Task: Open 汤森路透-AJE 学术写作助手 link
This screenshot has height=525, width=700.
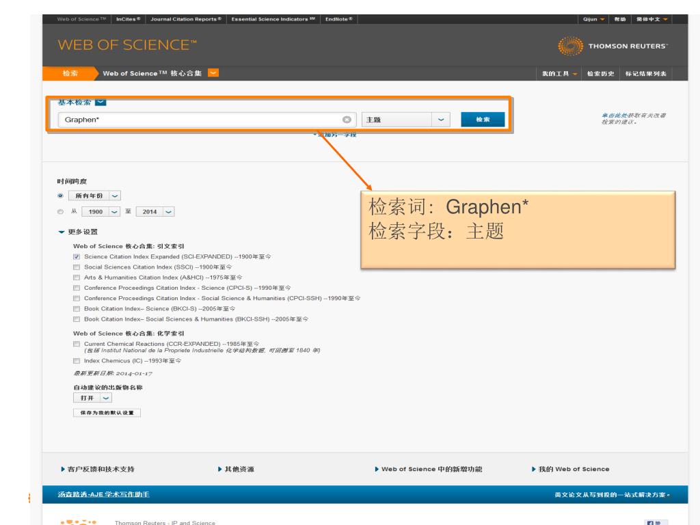Action: click(104, 494)
